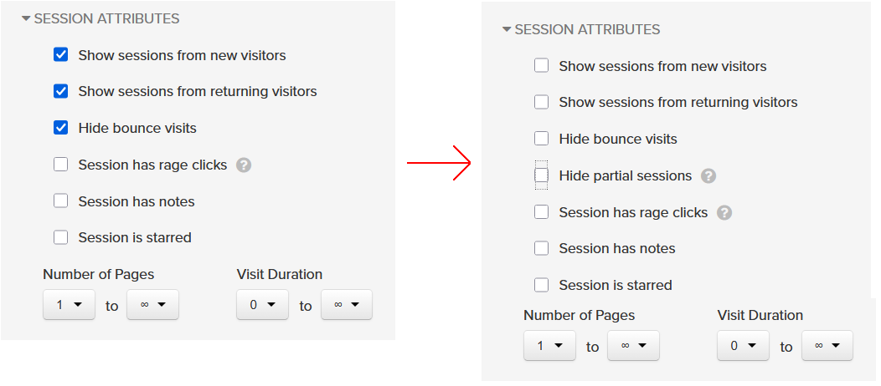Open left panel Number of Pages minimum dropdown

(69, 305)
